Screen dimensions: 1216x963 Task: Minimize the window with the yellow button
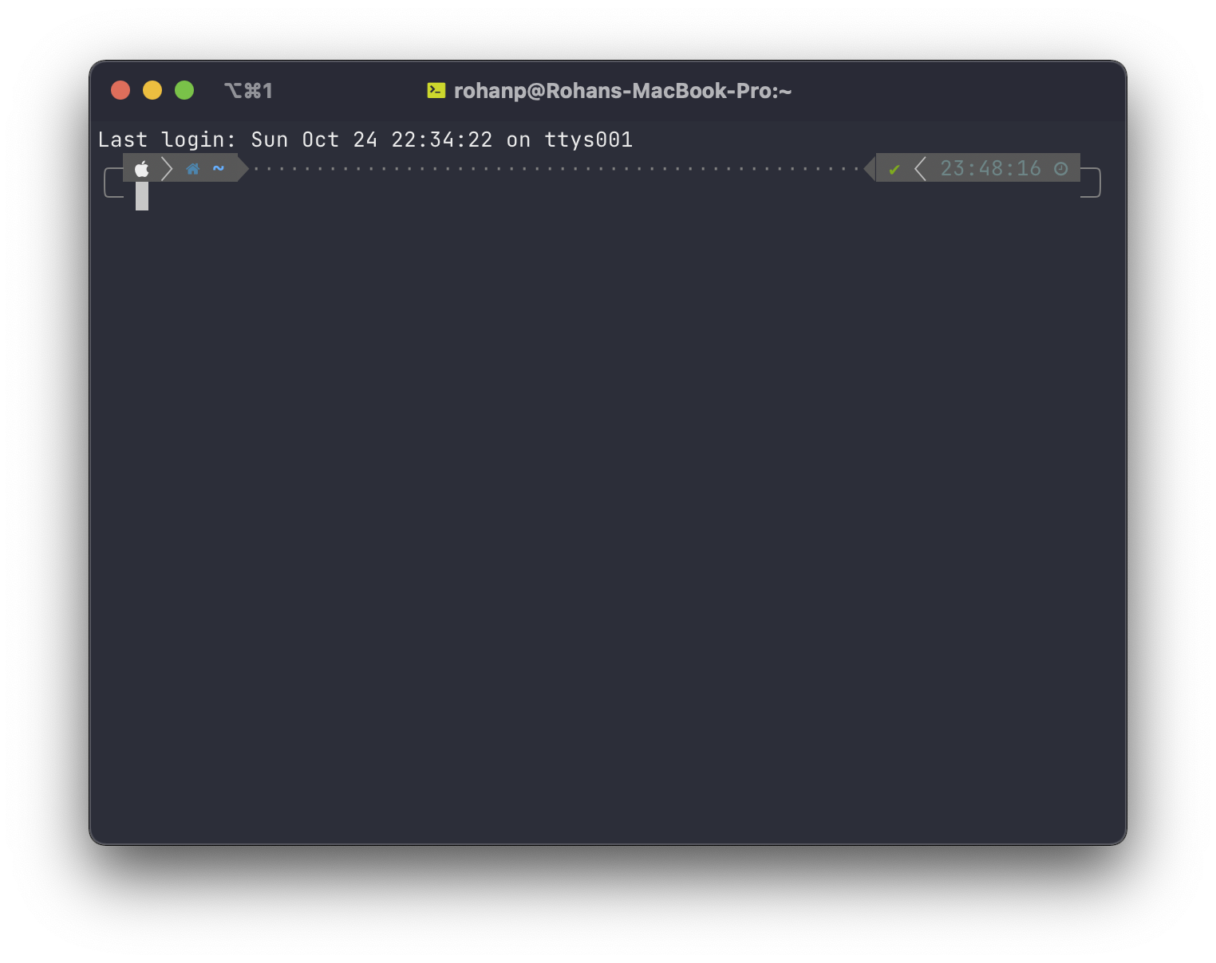152,90
